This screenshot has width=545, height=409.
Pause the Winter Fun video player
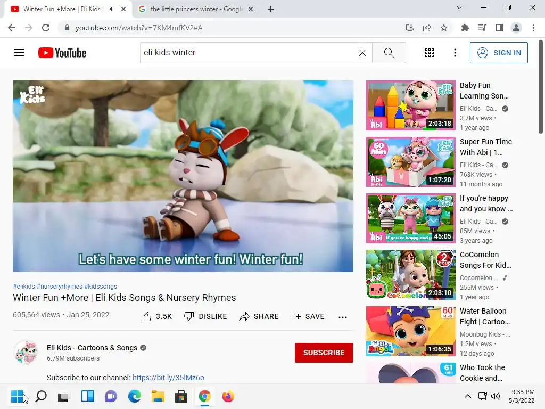click(x=183, y=176)
